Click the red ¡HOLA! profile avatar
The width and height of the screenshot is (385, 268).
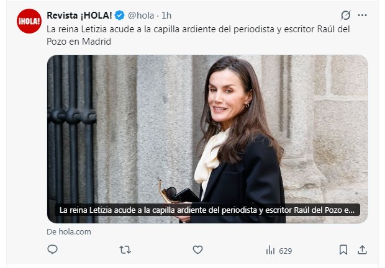(29, 21)
